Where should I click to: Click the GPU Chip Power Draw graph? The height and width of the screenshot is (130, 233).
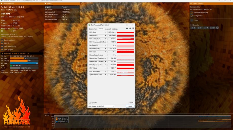pos(125,65)
